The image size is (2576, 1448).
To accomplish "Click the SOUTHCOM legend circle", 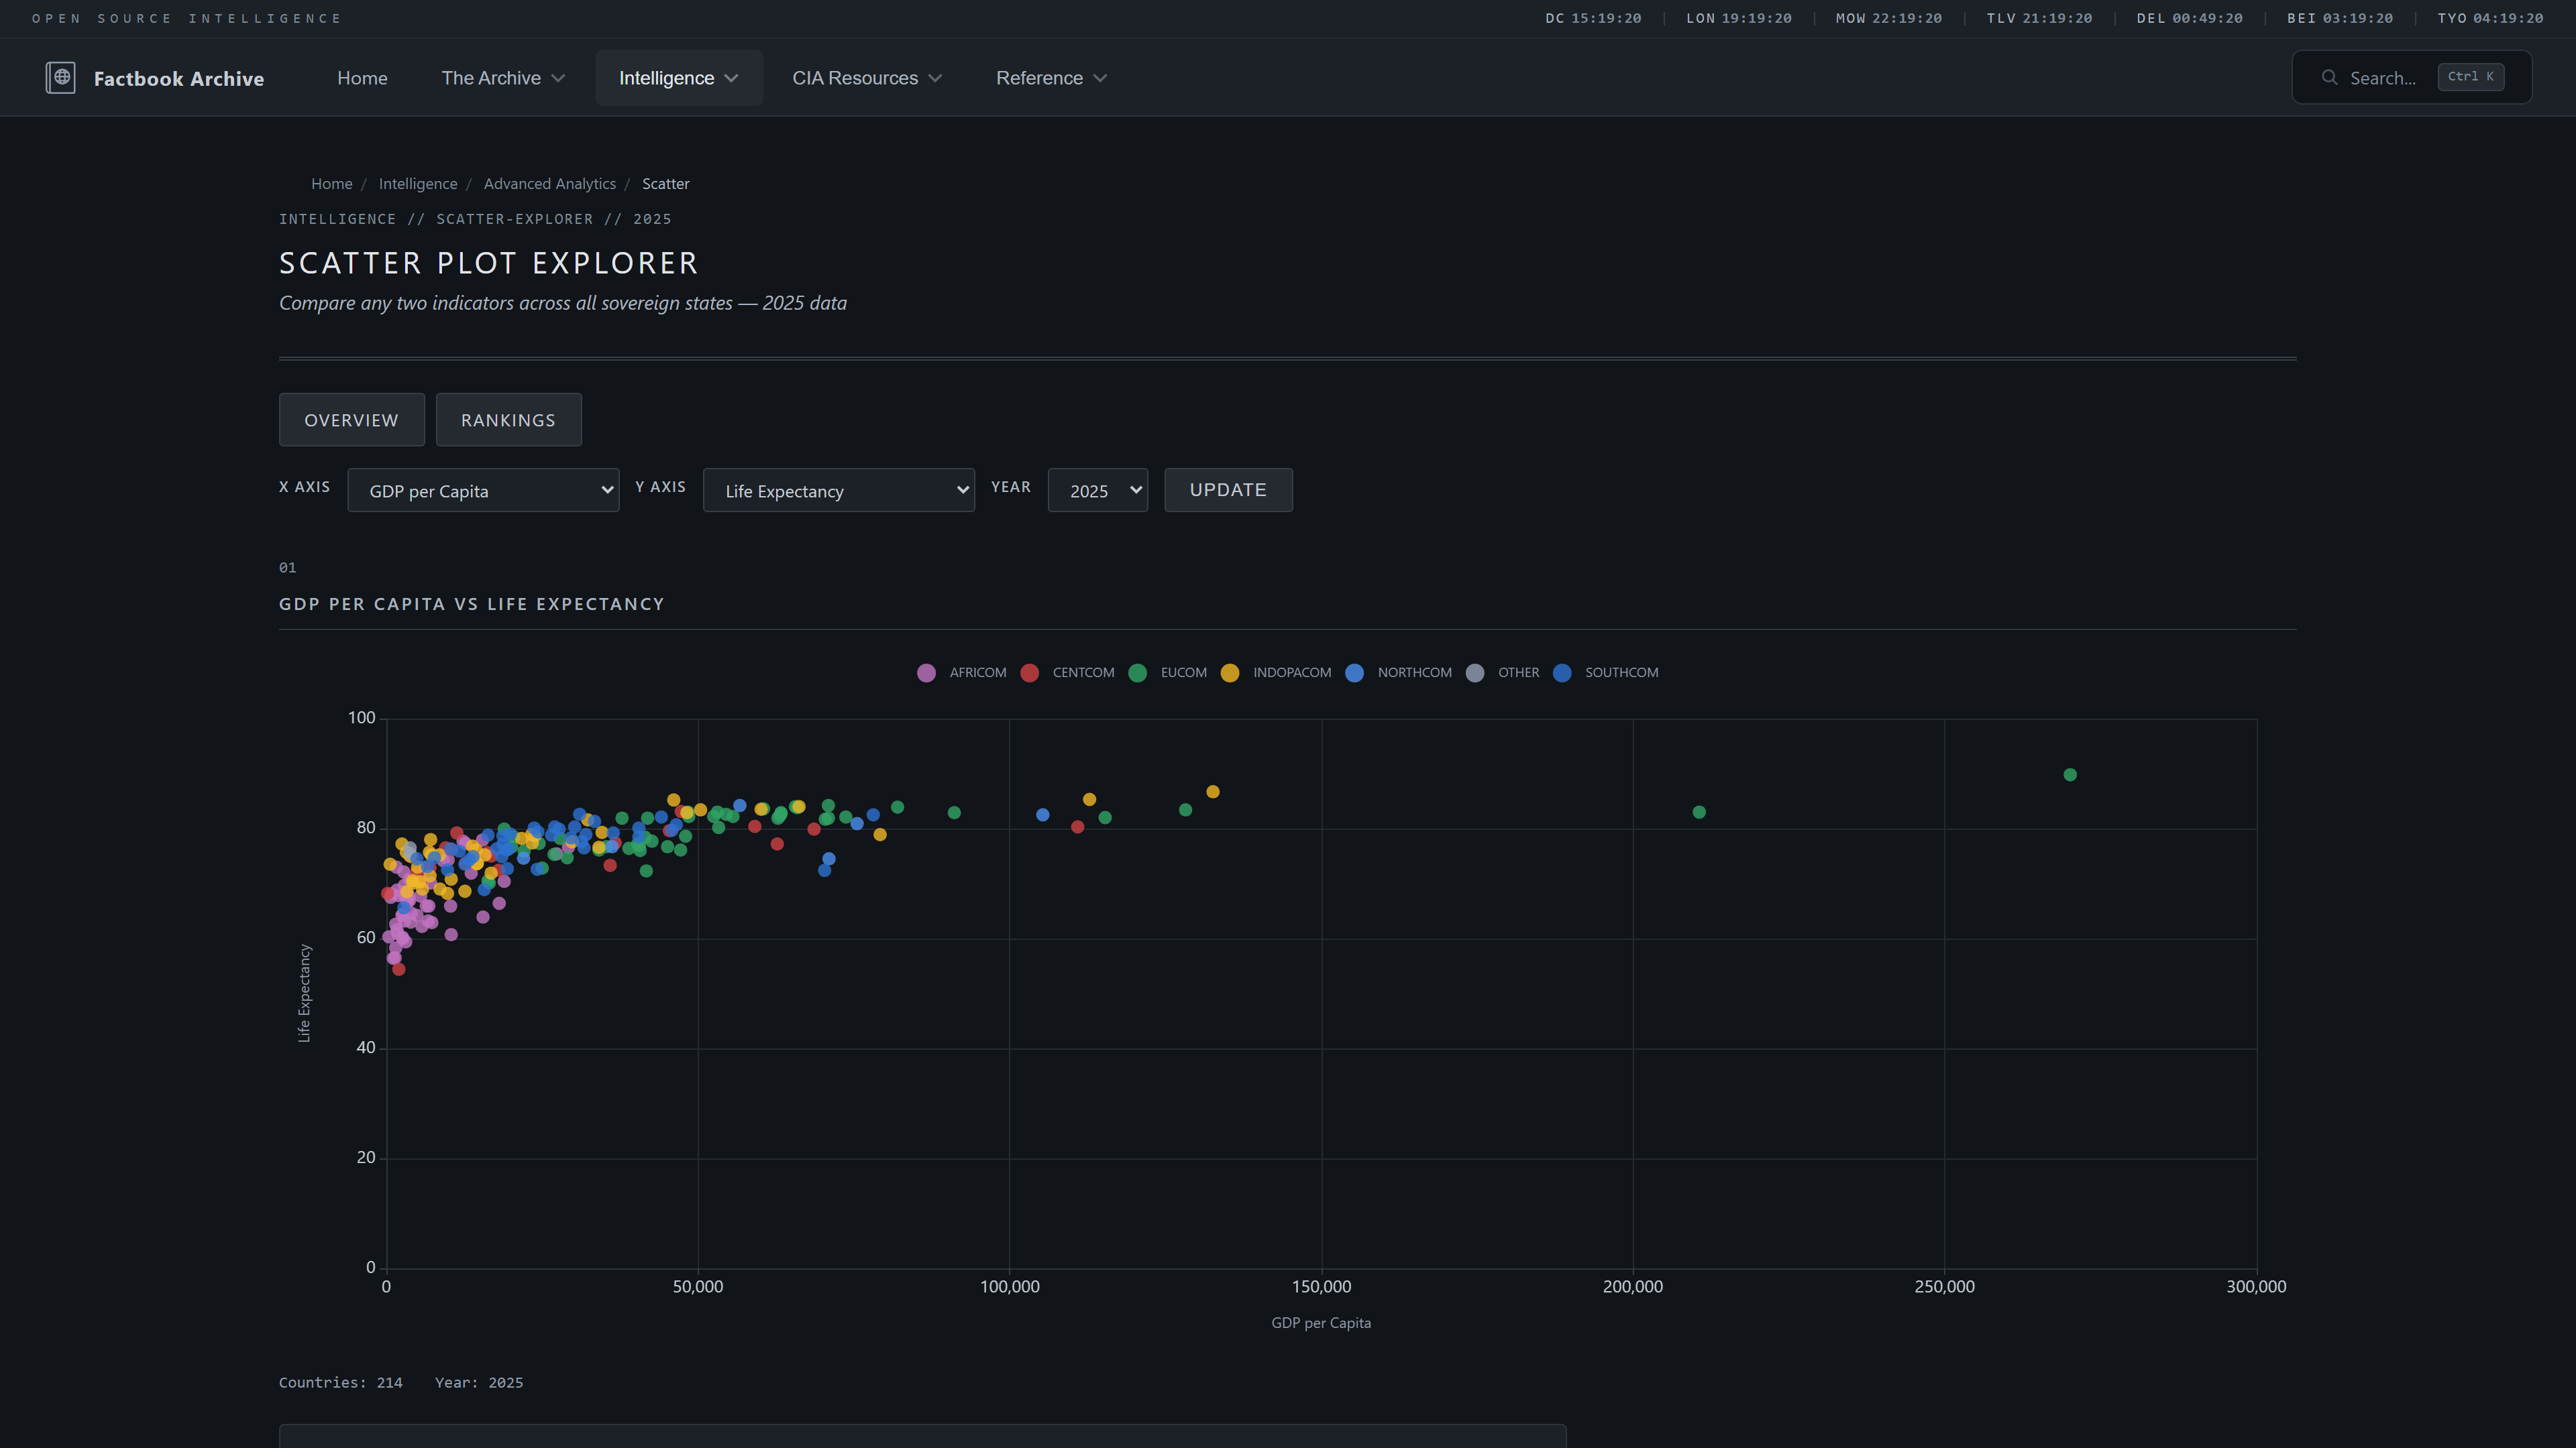I will coord(1562,672).
